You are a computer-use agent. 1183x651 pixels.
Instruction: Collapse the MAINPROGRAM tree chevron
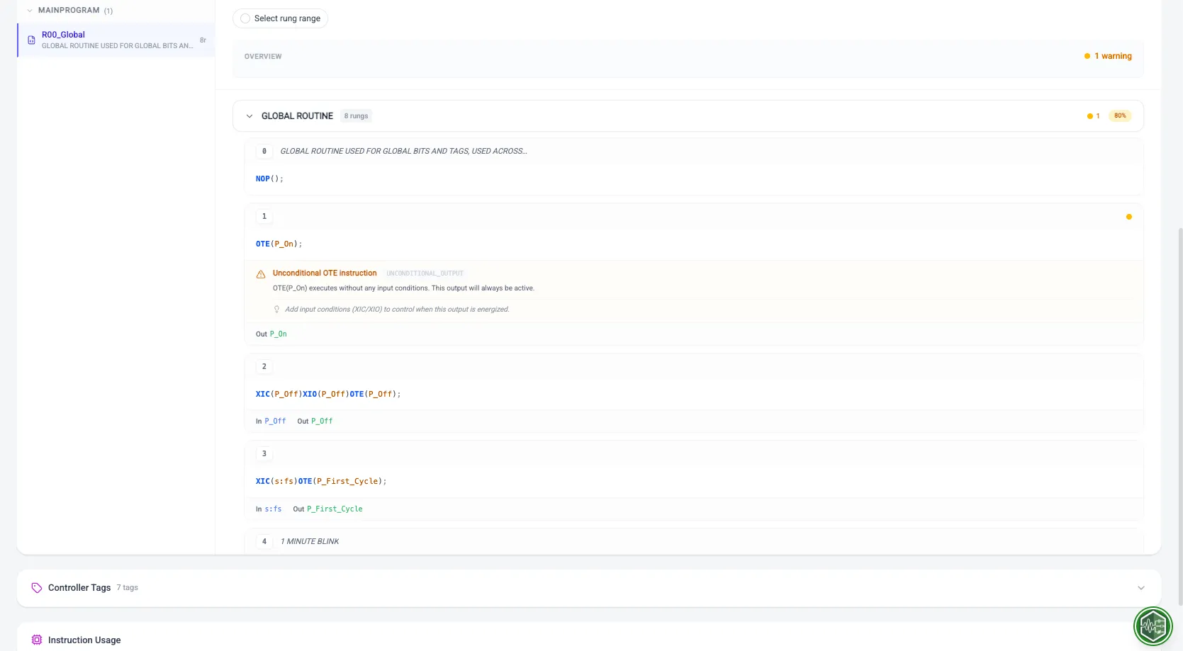coord(29,11)
